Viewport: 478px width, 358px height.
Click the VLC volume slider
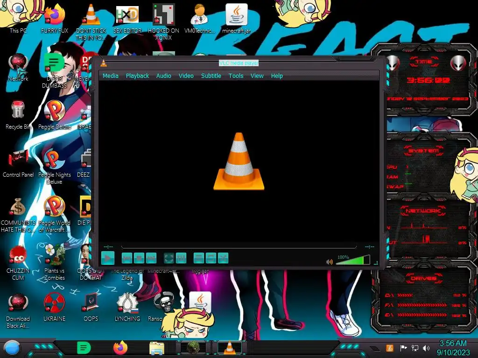pos(353,260)
